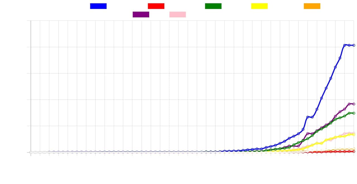Click the final green line data point
The image size is (357, 184).
(354, 113)
